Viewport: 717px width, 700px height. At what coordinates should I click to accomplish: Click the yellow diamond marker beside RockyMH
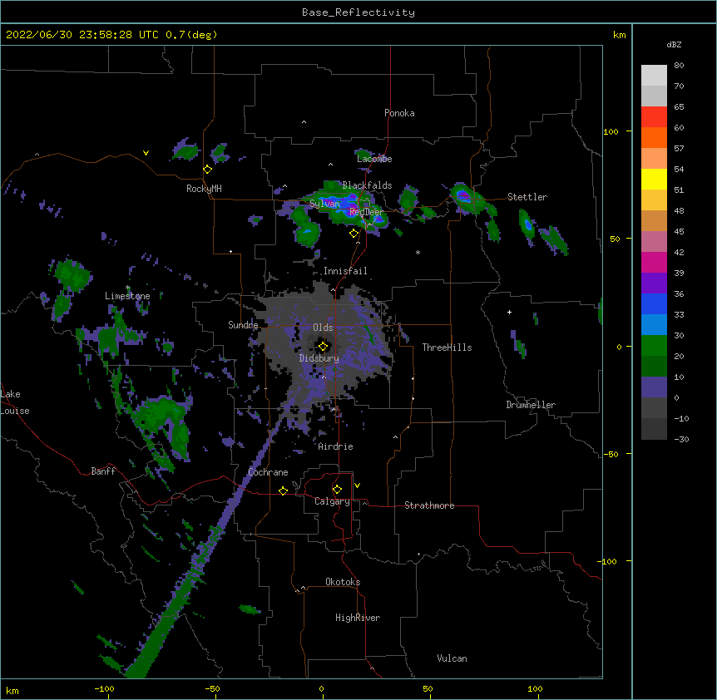coord(208,170)
